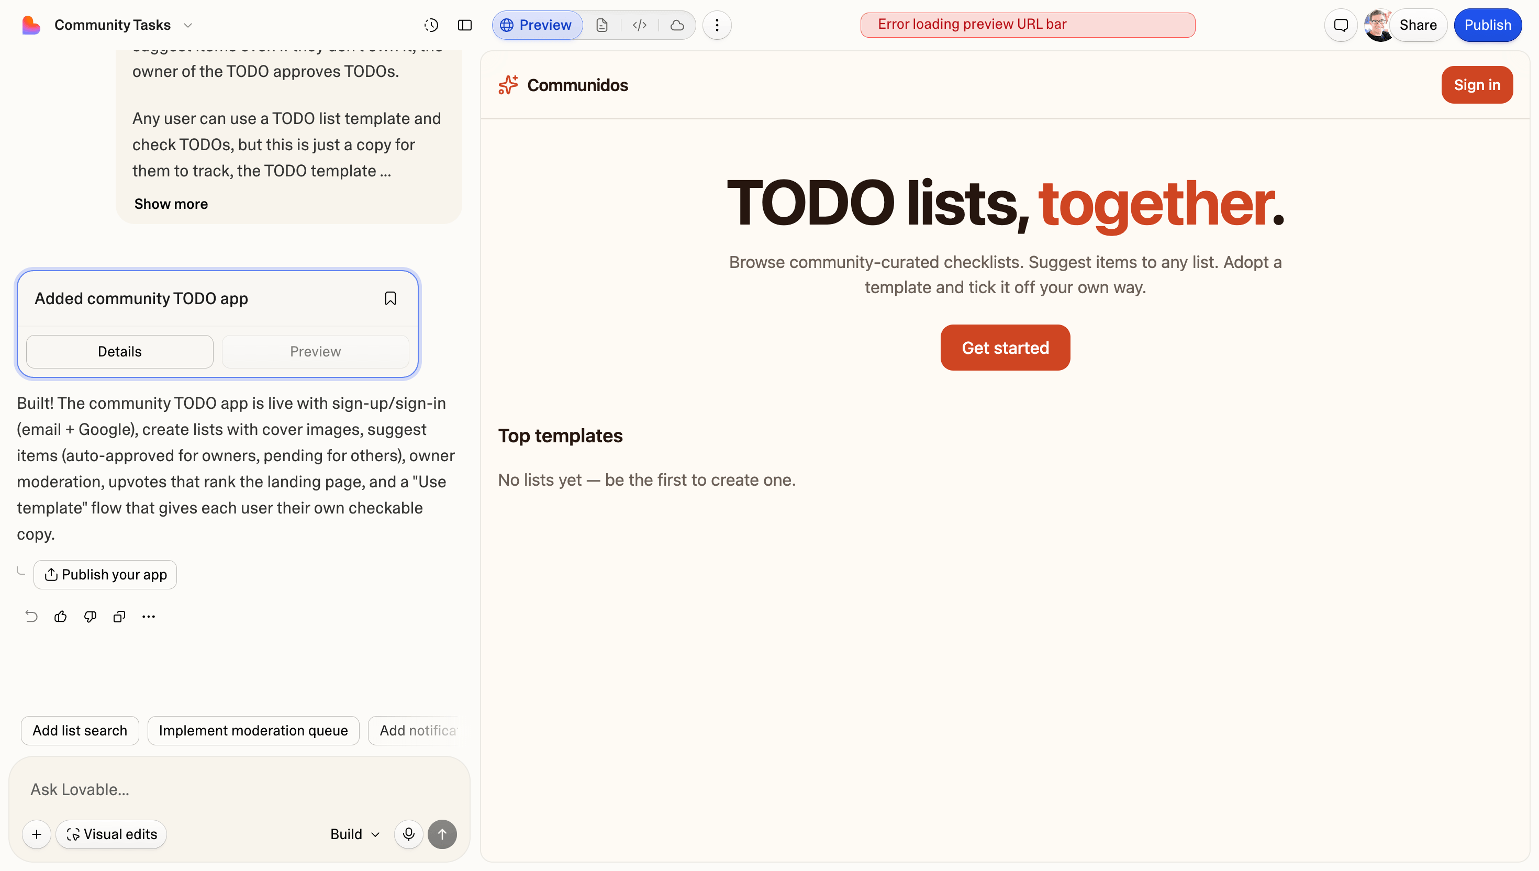This screenshot has height=871, width=1539.
Task: Select the Implement moderation queue suggestion
Action: (253, 731)
